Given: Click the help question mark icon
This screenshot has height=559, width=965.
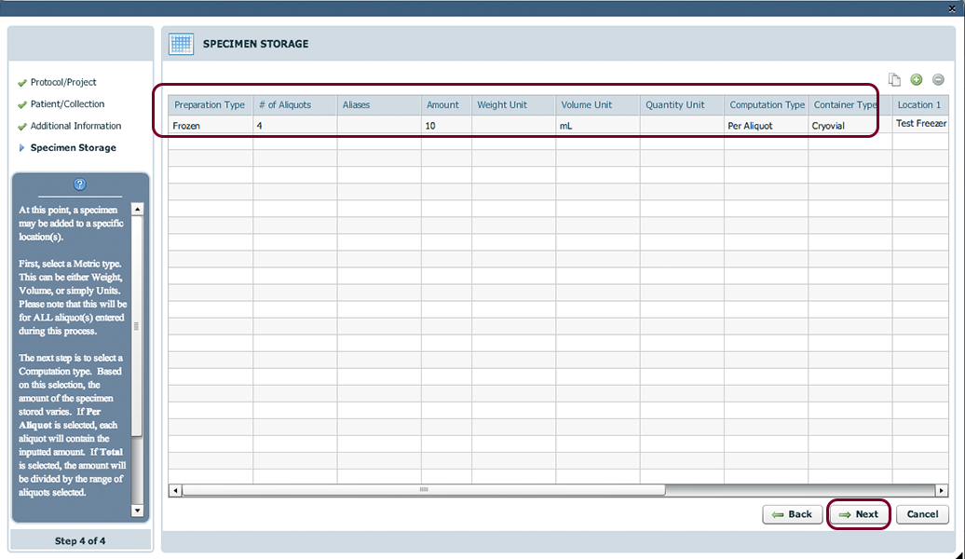Looking at the screenshot, I should pos(80,184).
